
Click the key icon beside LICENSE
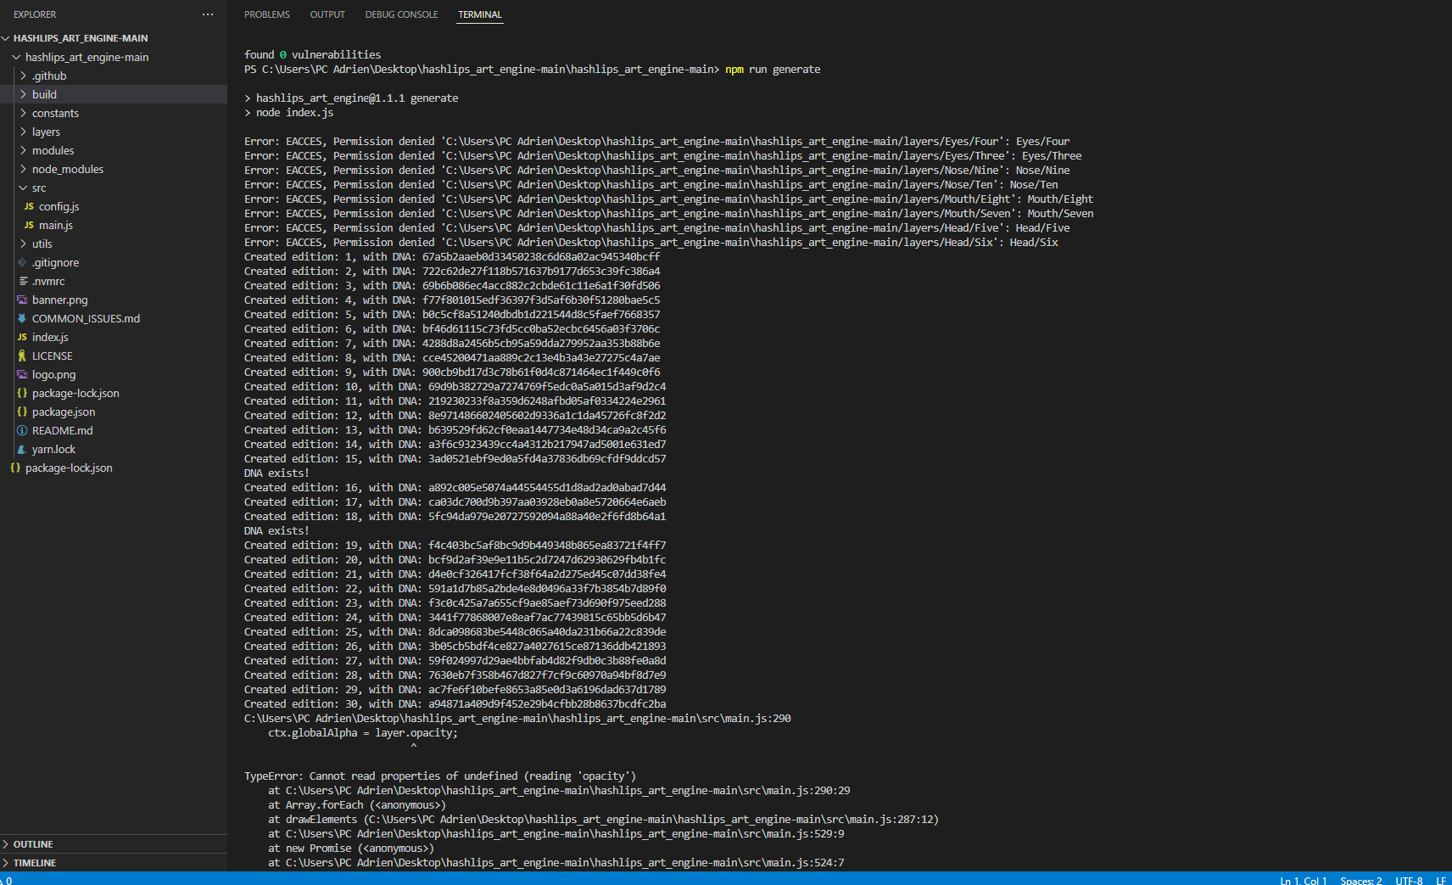click(x=23, y=356)
